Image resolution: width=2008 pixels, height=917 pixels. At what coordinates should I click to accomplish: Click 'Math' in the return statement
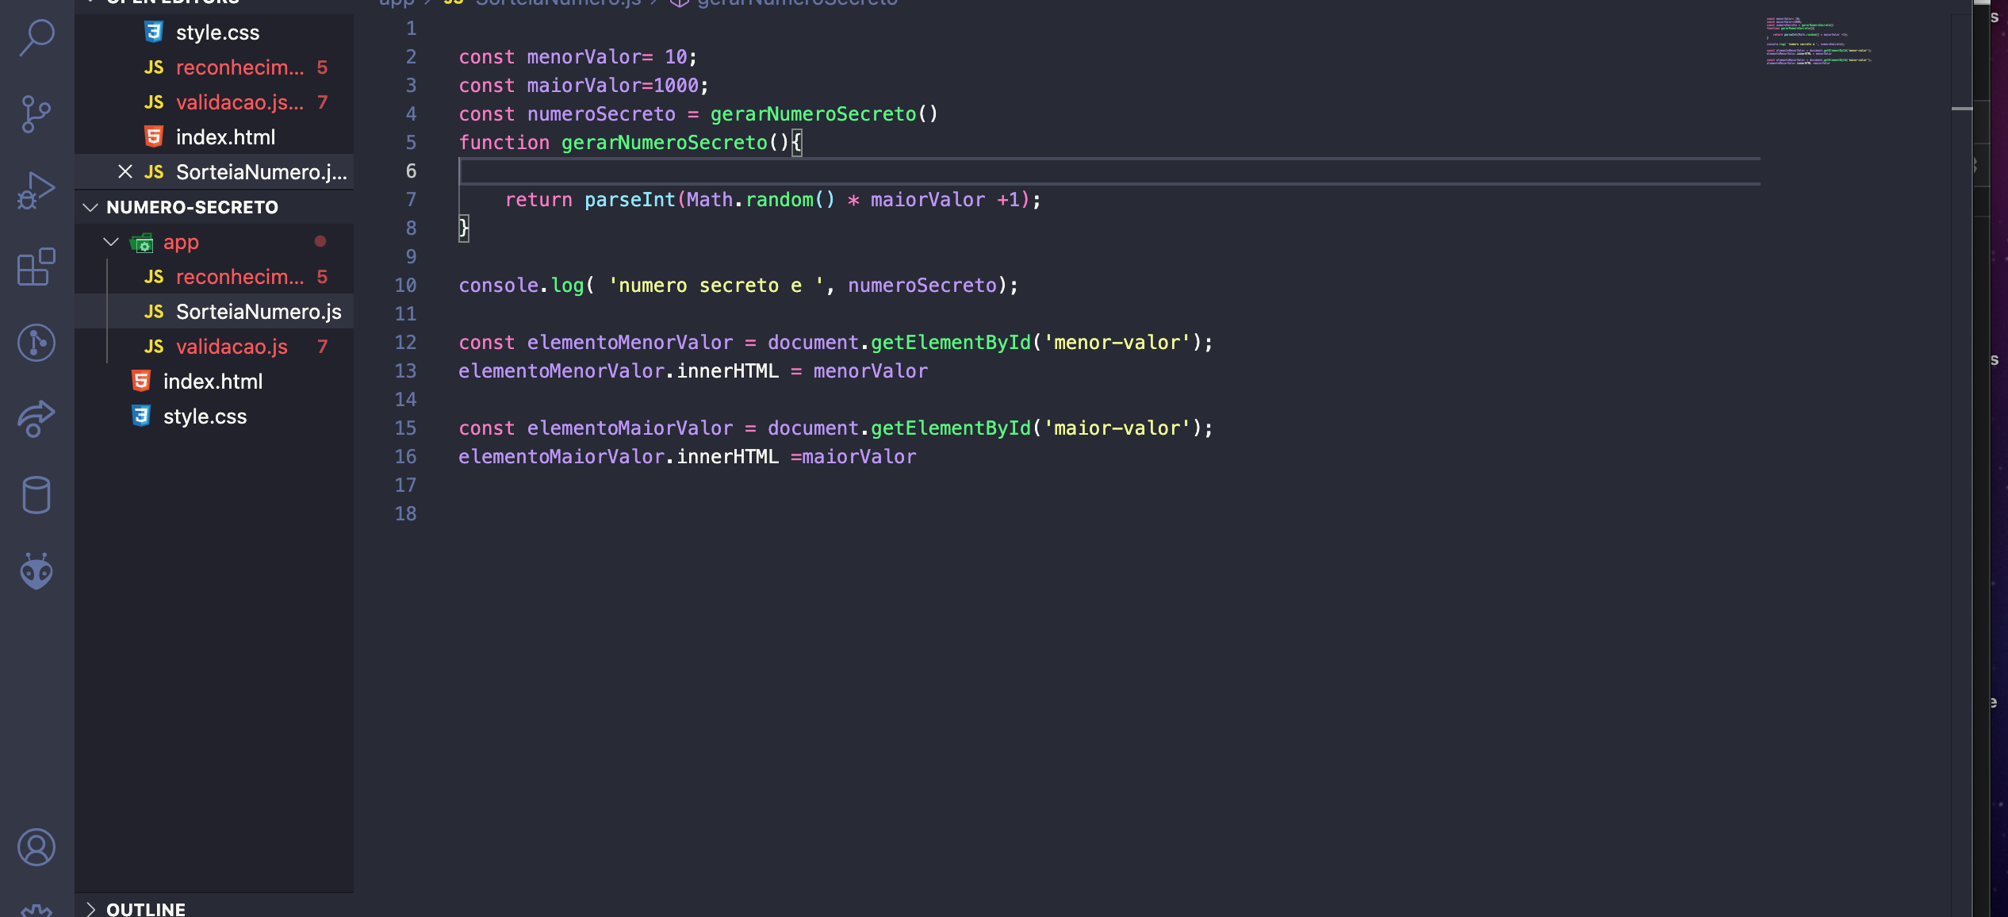pyautogui.click(x=710, y=200)
